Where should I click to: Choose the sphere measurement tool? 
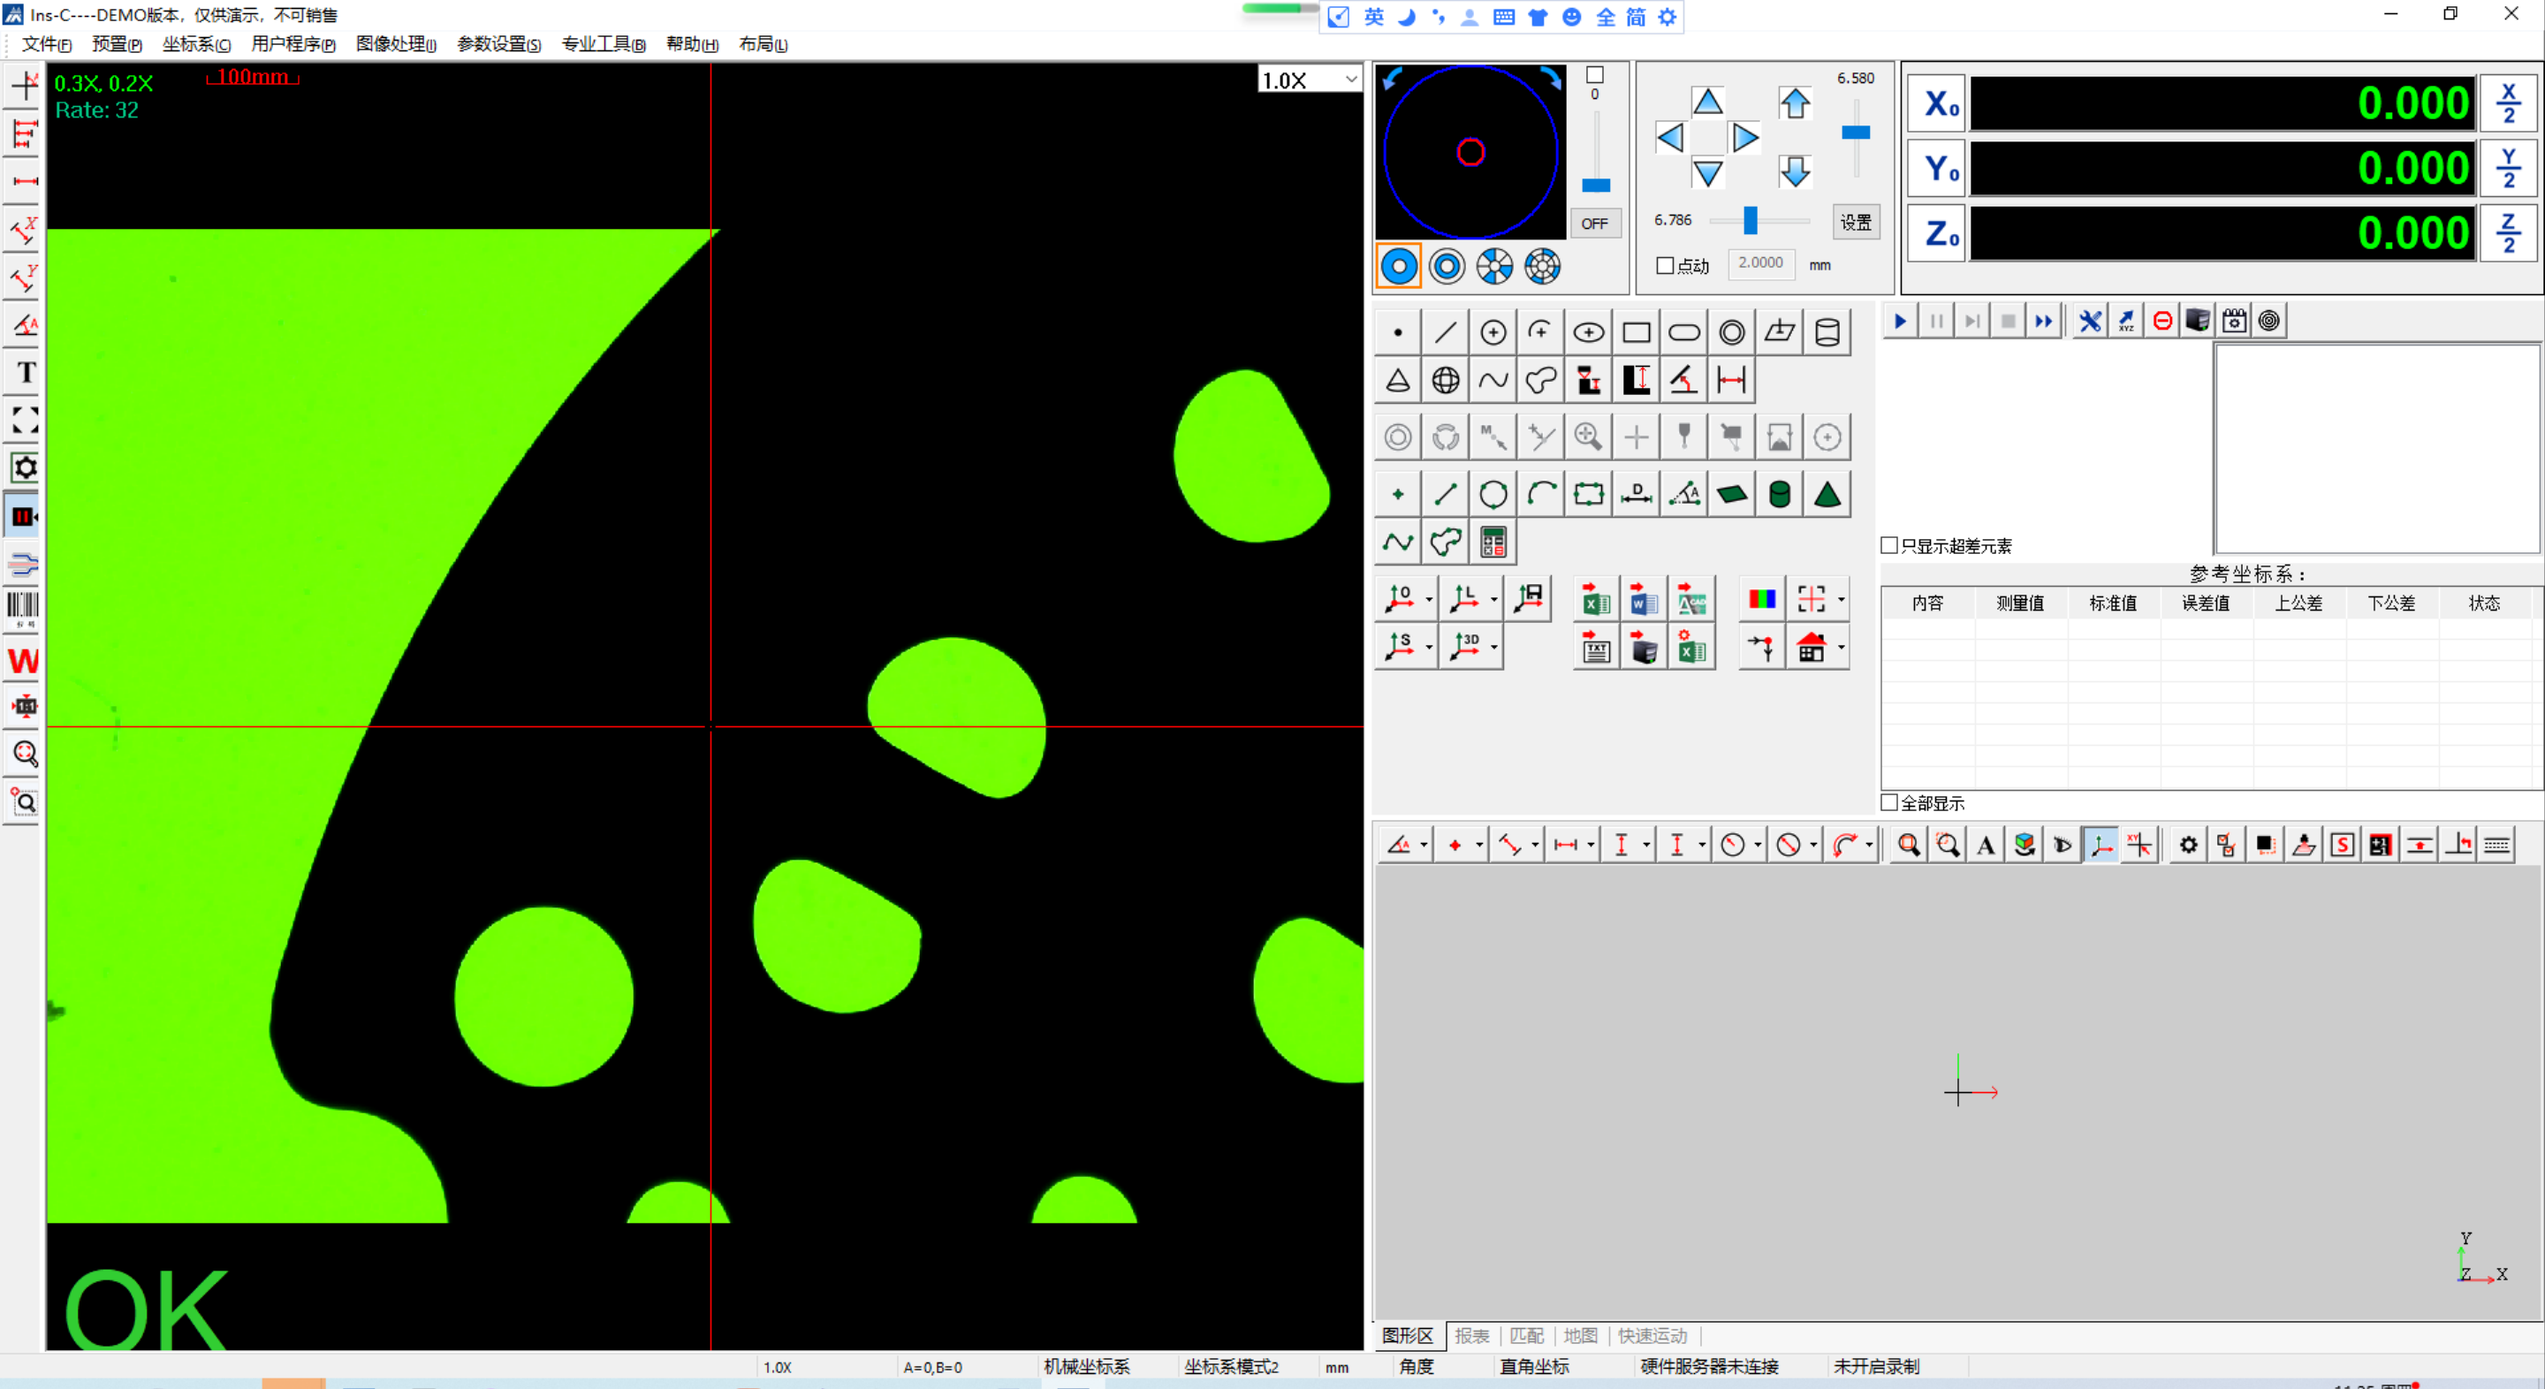[x=1445, y=380]
